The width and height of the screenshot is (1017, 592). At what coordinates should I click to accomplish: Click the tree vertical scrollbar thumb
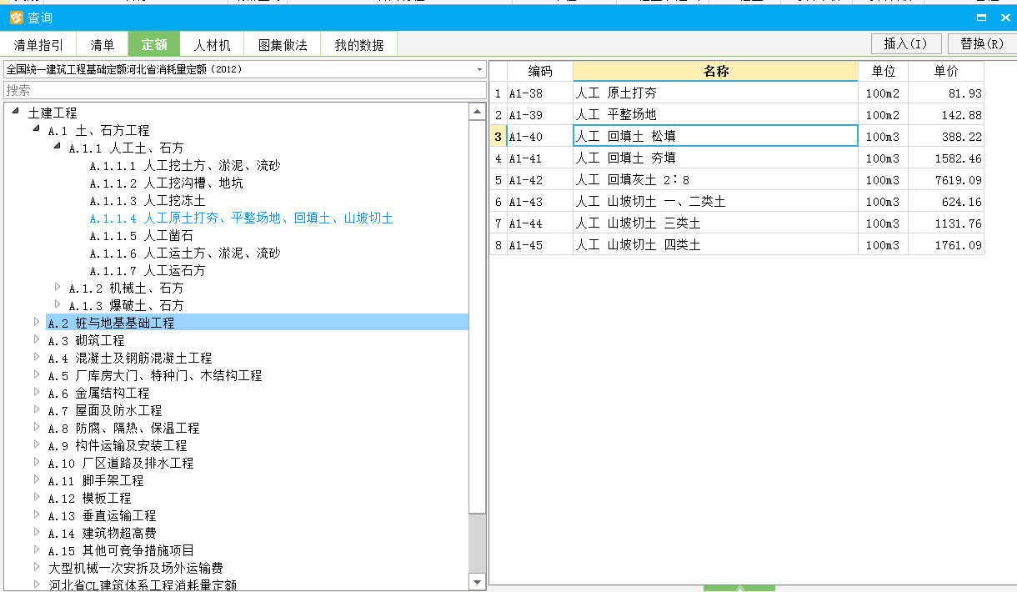coord(478,316)
